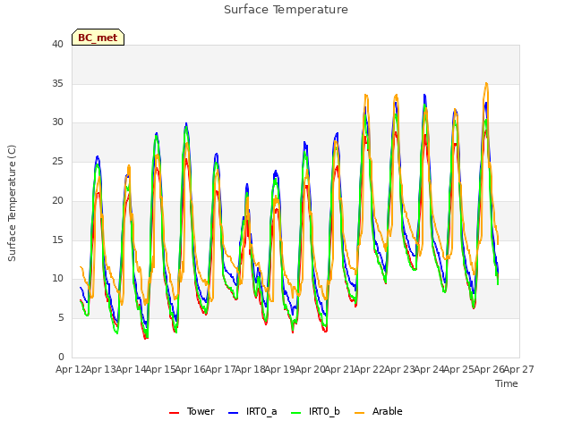573x429 pixels.
Task: Click the Surface Temperature (C) y-axis title
Action: [12, 203]
